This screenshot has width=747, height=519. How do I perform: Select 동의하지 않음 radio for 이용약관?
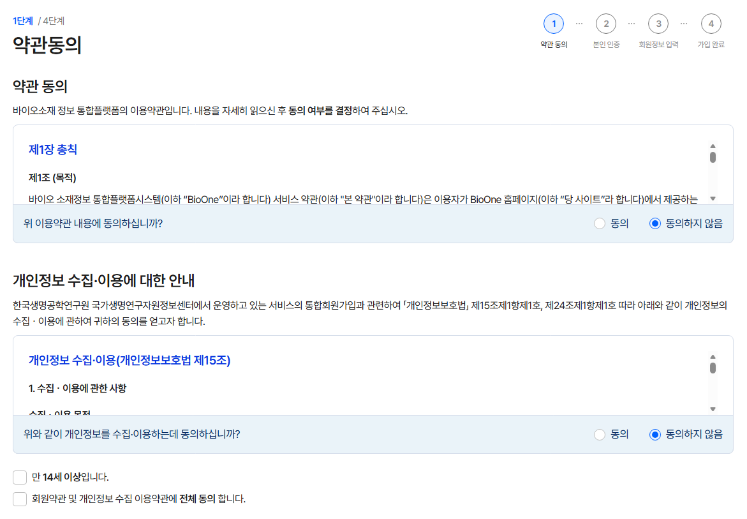[x=655, y=223]
